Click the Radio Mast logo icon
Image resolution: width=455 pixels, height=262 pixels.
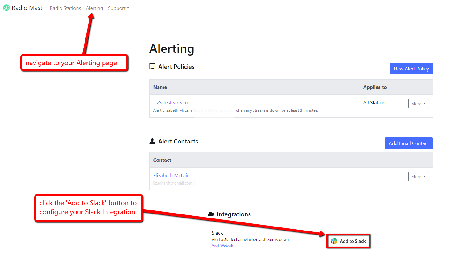click(x=6, y=8)
